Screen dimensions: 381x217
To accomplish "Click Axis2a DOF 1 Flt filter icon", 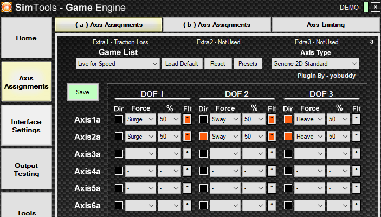I will click(187, 136).
